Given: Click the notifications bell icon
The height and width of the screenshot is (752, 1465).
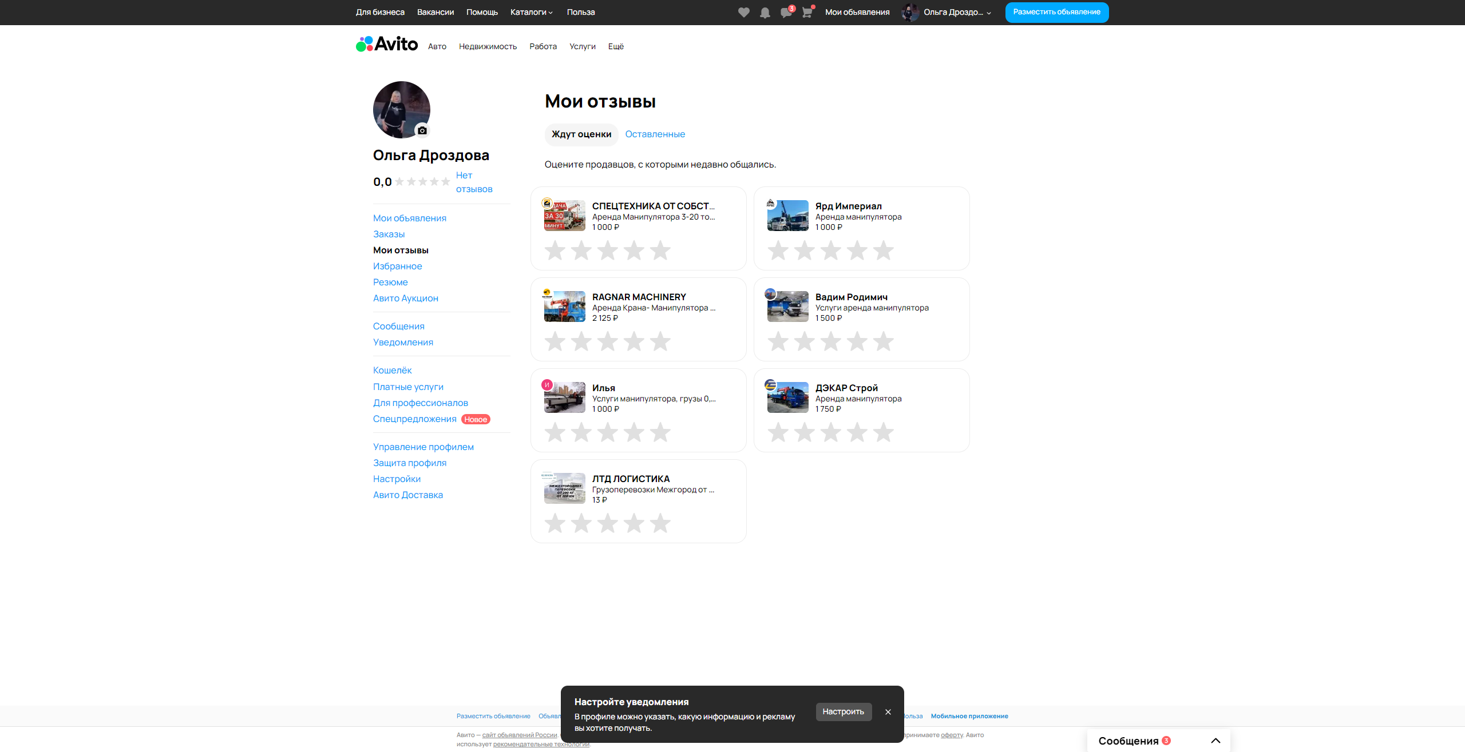Looking at the screenshot, I should 765,13.
